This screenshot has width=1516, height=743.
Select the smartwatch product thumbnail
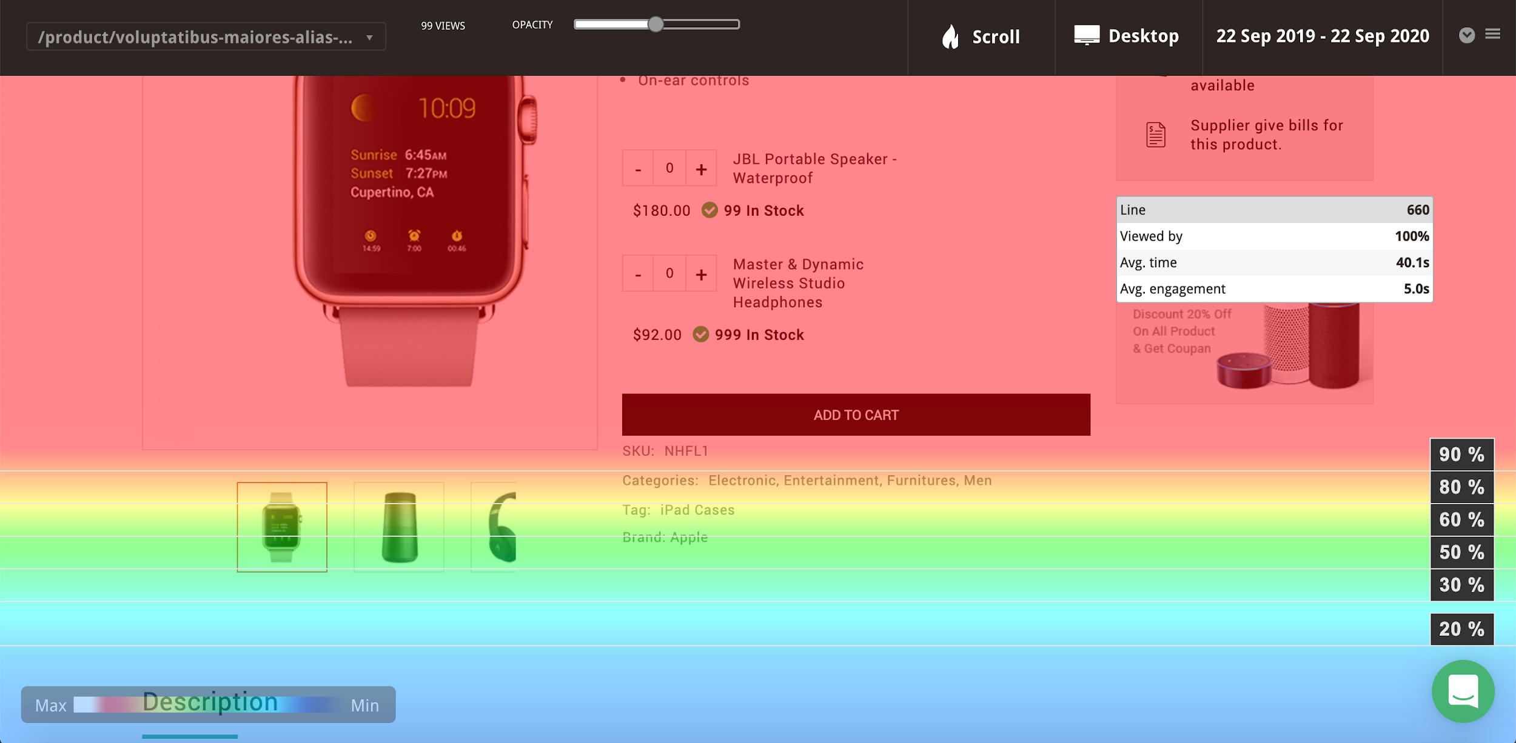[281, 526]
